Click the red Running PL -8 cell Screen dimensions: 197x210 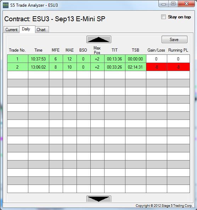coord(178,67)
